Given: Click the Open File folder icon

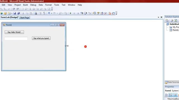Looking at the screenshot, I should 5,13.
